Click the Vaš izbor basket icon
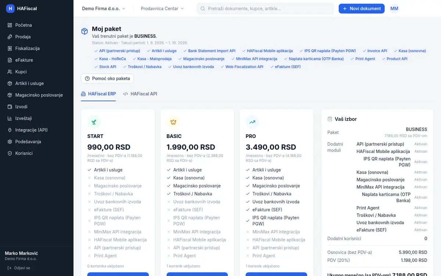This screenshot has width=441, height=276. (330, 119)
